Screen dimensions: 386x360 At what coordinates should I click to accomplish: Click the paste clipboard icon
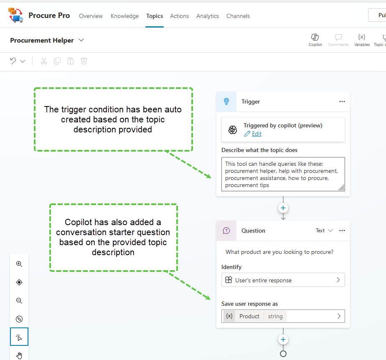pyautogui.click(x=71, y=61)
